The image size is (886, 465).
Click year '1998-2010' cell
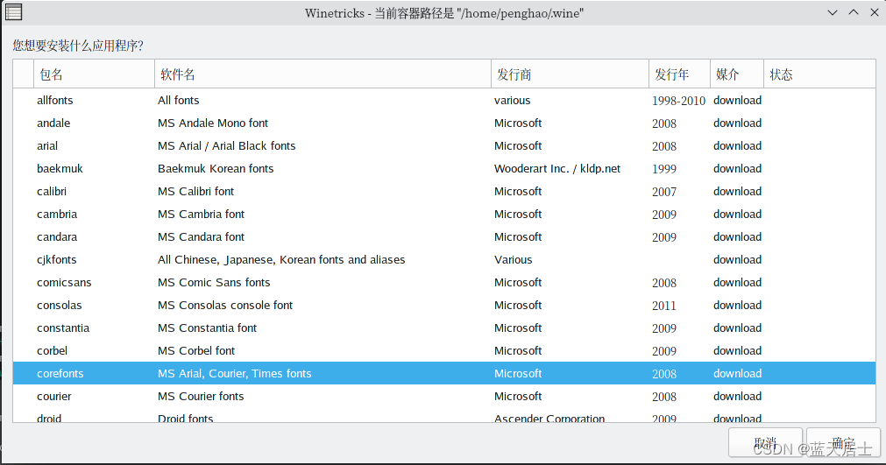[x=678, y=101]
